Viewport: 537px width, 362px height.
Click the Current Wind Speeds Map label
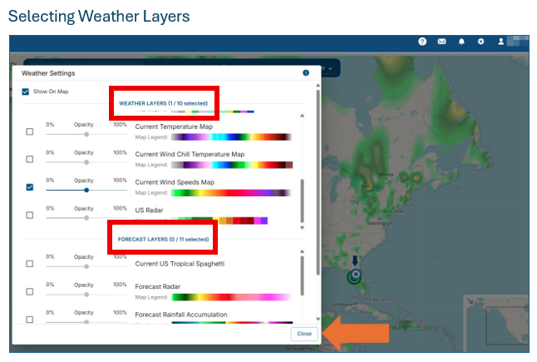pos(175,182)
